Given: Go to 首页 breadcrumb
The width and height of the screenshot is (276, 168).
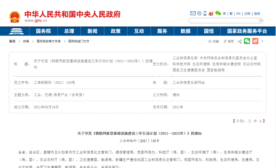Looking at the screenshot, I should point(12,41).
